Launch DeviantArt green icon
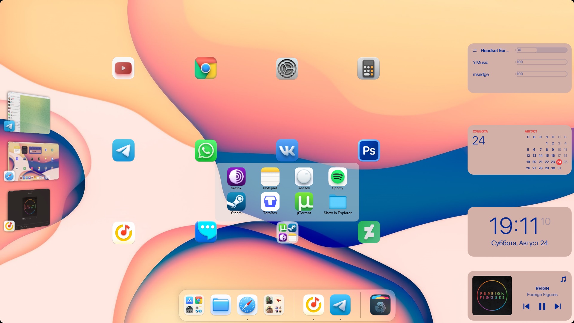Screen dimensions: 574x323 [x=369, y=232]
